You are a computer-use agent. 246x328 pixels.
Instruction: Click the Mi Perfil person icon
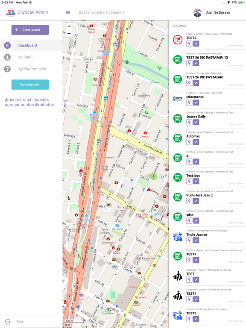click(x=7, y=57)
